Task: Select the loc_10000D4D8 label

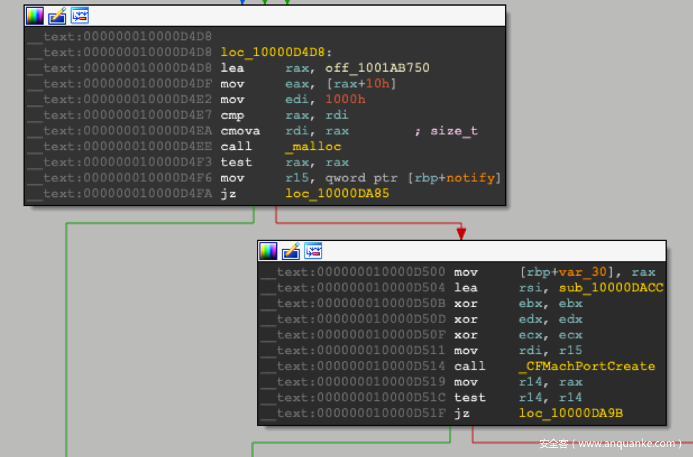Action: point(274,53)
